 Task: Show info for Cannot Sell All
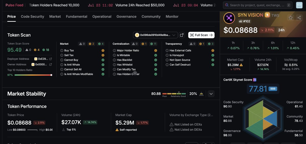(62, 69)
